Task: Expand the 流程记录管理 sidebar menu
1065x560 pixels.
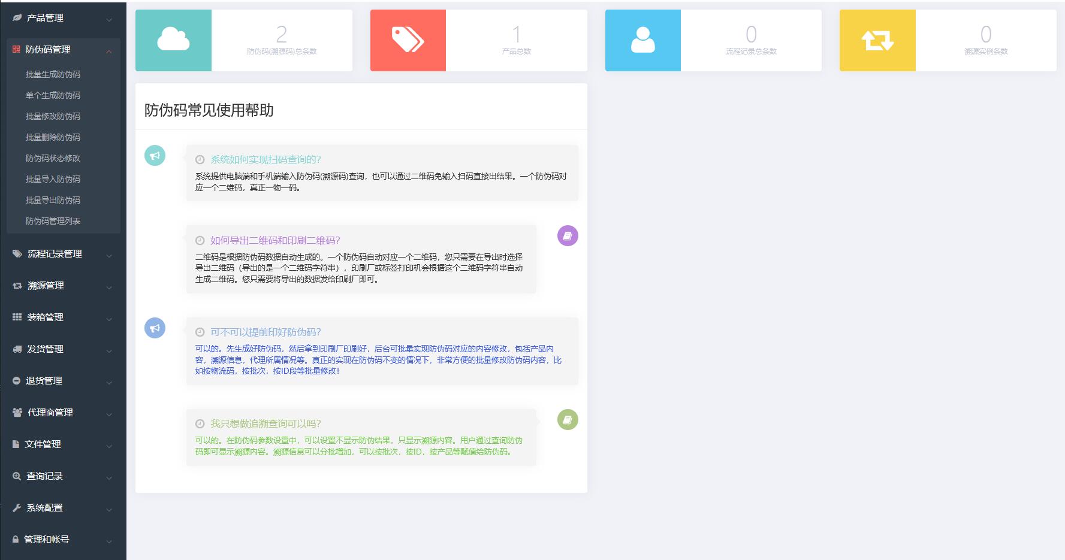Action: 63,254
